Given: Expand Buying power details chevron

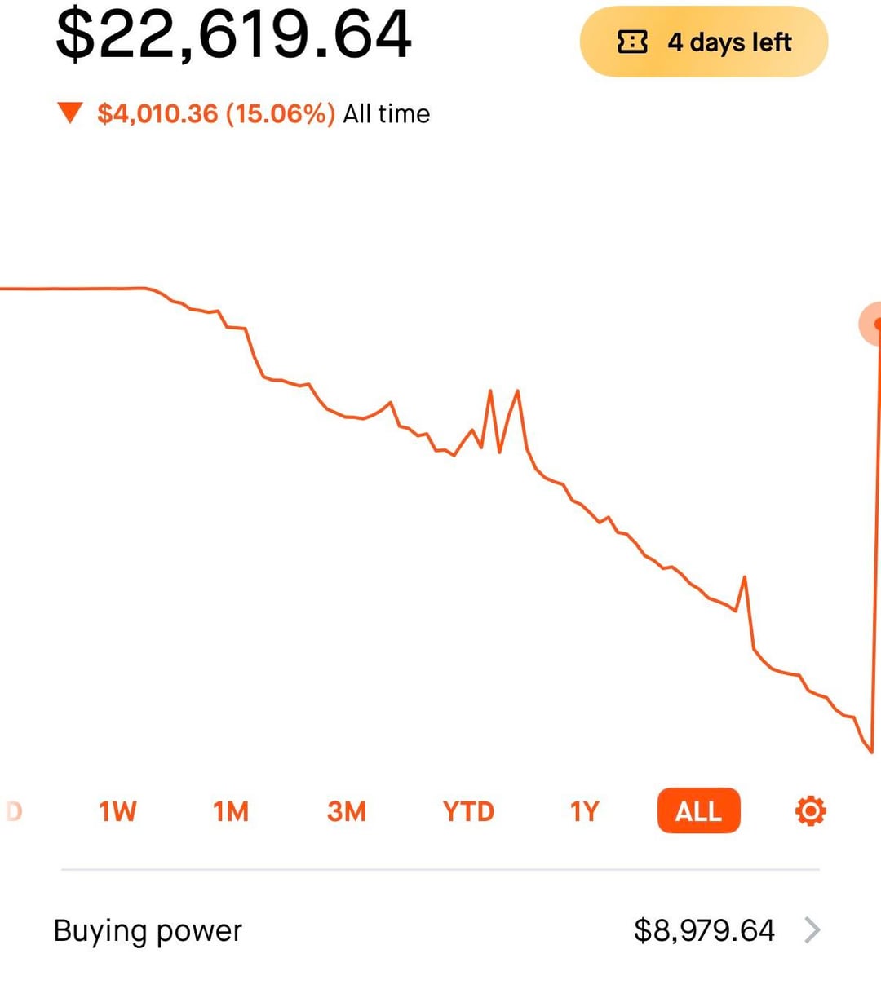Looking at the screenshot, I should point(812,930).
